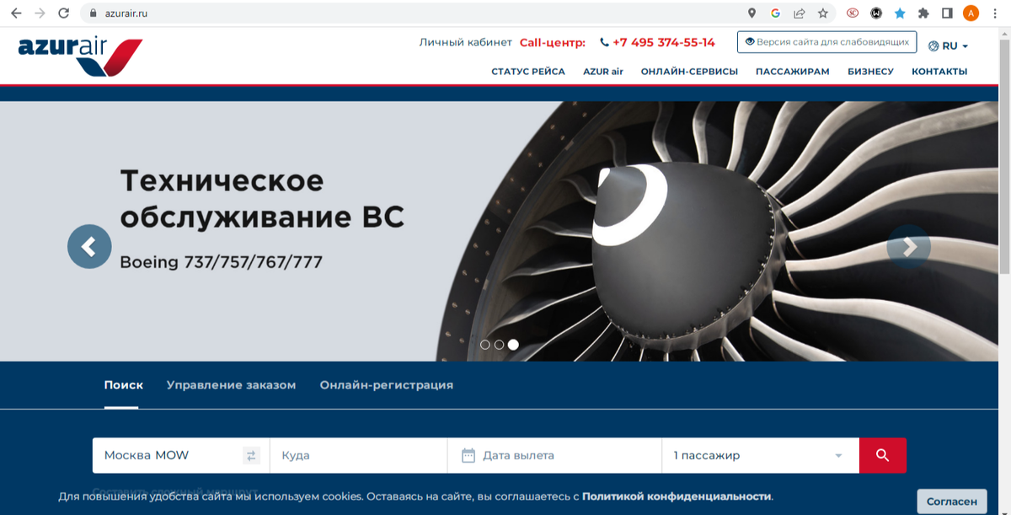Click the Согласен cookie consent button
The image size is (1011, 515).
[952, 501]
